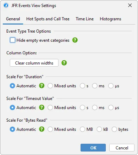Click the JProfiler app icon in title bar
This screenshot has height=155, width=138.
tap(6, 5)
